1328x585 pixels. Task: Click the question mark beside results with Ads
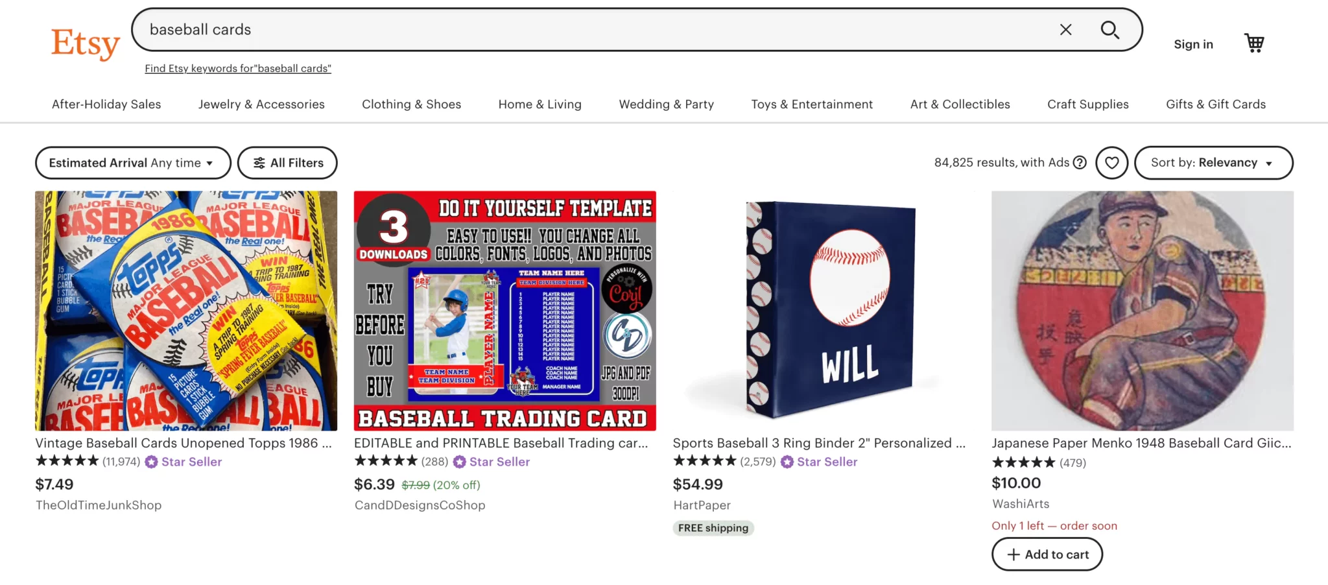point(1080,163)
